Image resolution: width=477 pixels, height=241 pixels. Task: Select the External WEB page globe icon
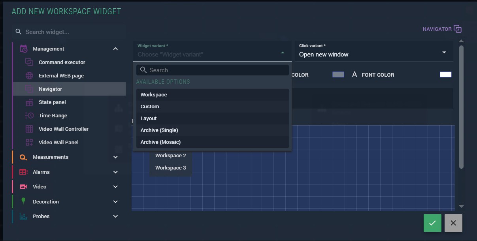29,75
